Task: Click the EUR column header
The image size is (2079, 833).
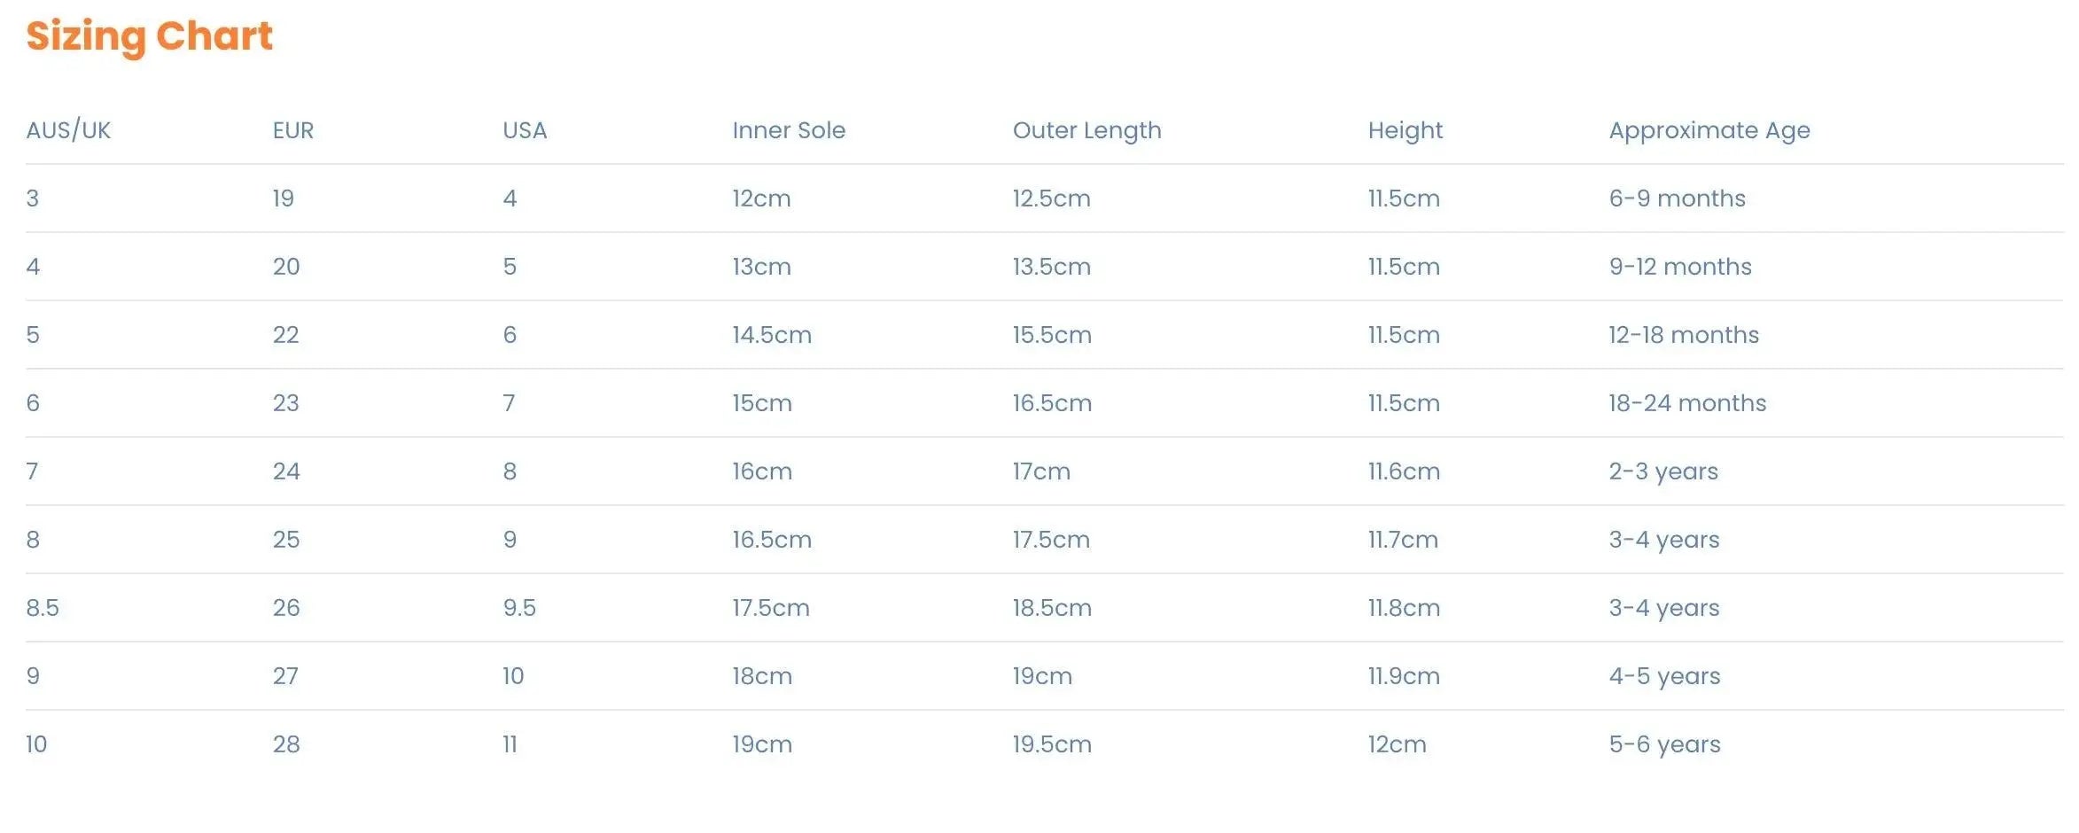Action: coord(292,130)
